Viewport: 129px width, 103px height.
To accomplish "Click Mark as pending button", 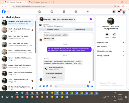I will click(53, 29).
